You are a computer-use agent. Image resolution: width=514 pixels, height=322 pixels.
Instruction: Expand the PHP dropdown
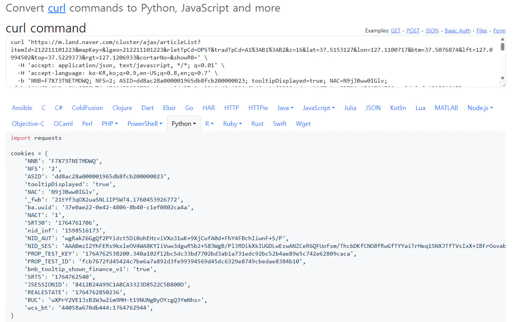pyautogui.click(x=110, y=124)
